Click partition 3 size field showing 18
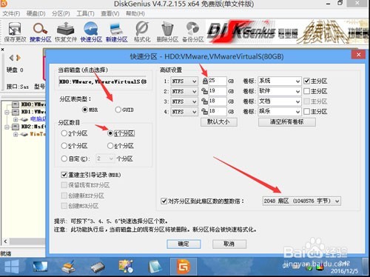The height and width of the screenshot is (277, 370). pyautogui.click(x=218, y=101)
